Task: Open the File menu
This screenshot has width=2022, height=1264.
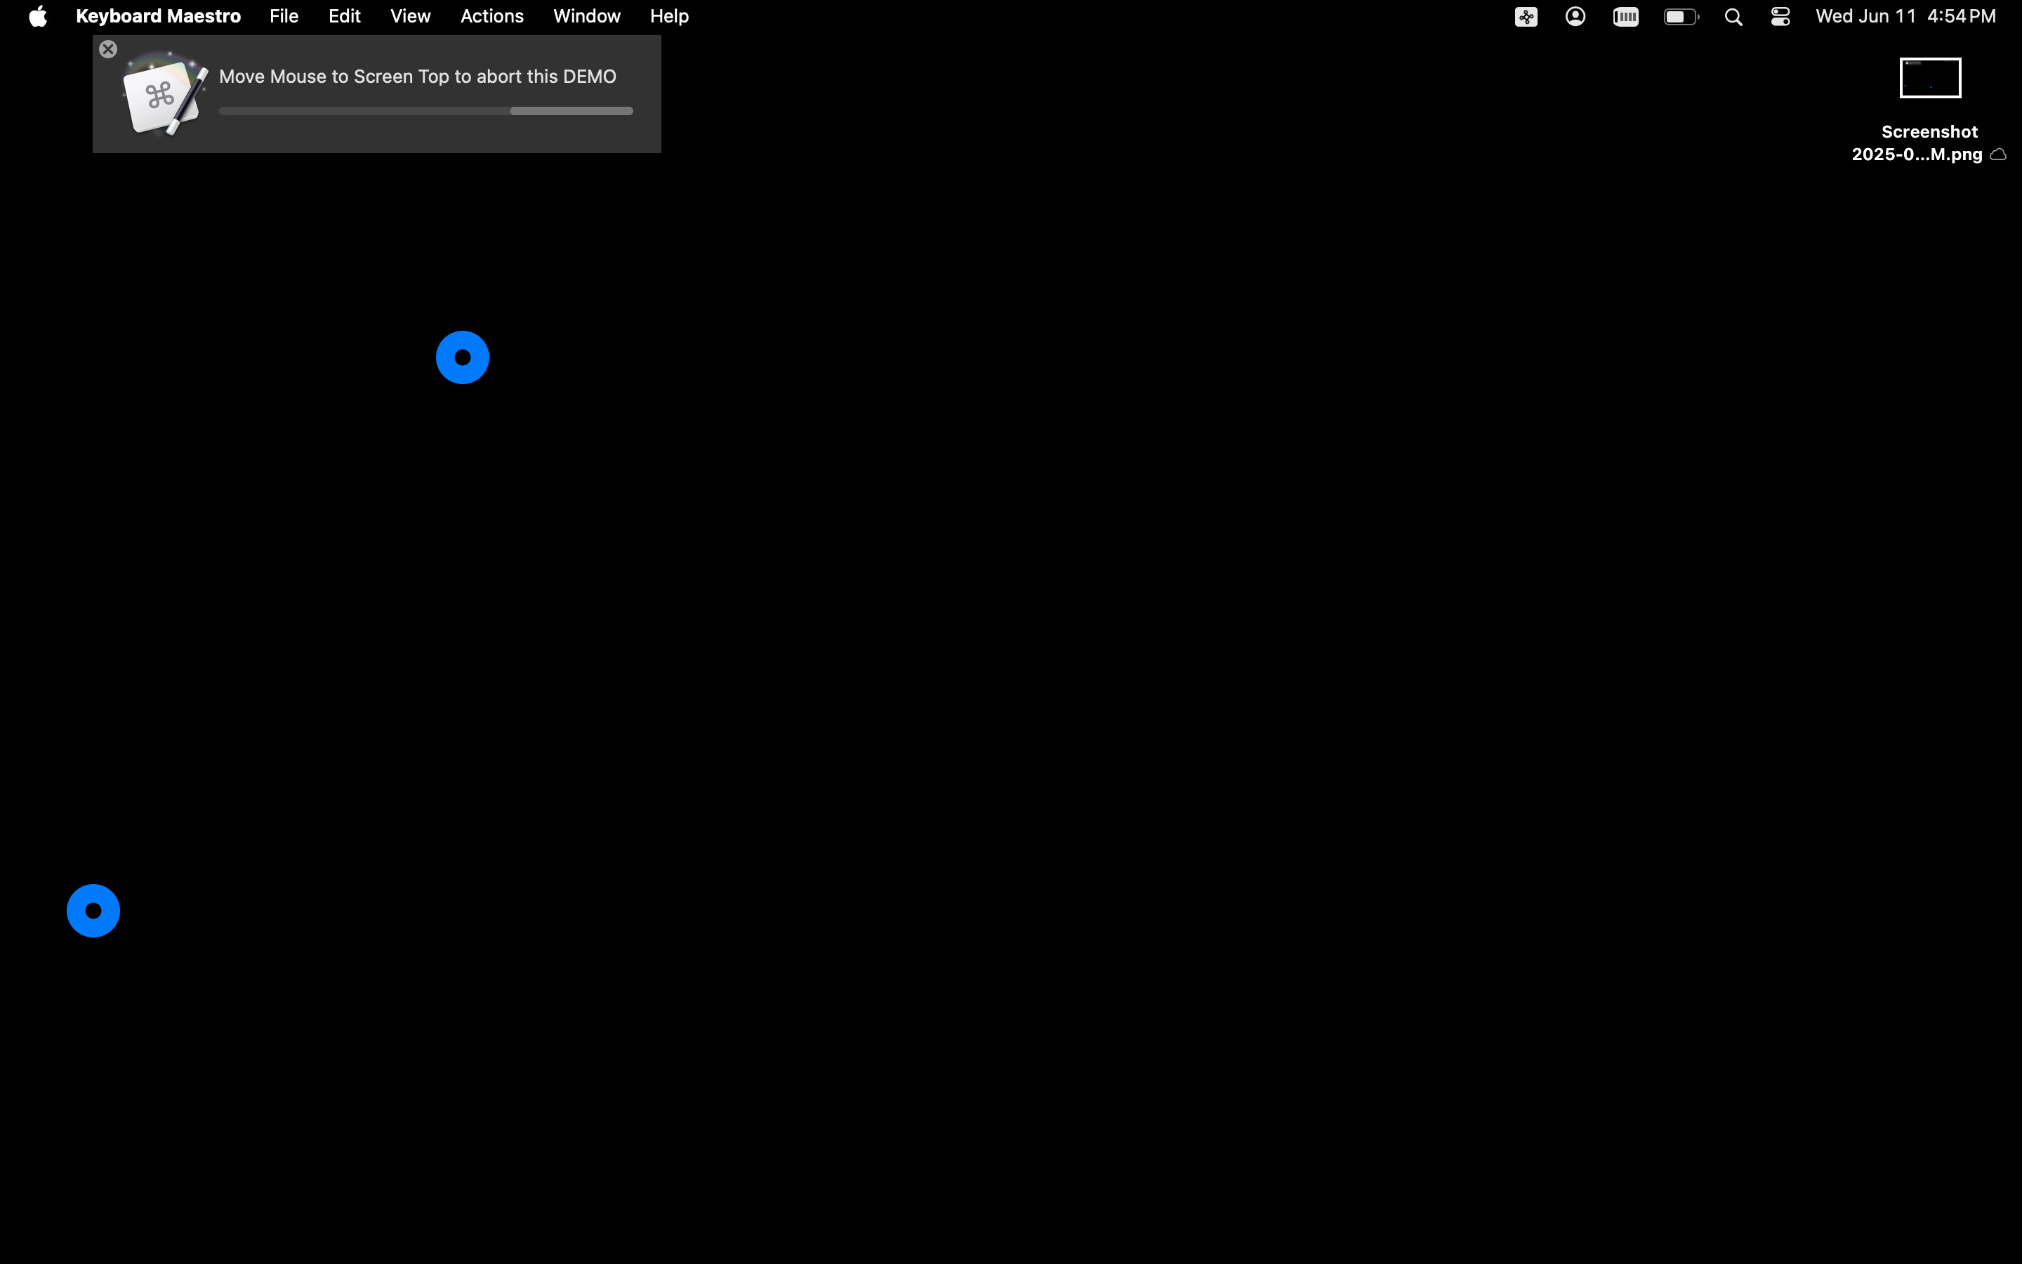Action: pyautogui.click(x=284, y=17)
